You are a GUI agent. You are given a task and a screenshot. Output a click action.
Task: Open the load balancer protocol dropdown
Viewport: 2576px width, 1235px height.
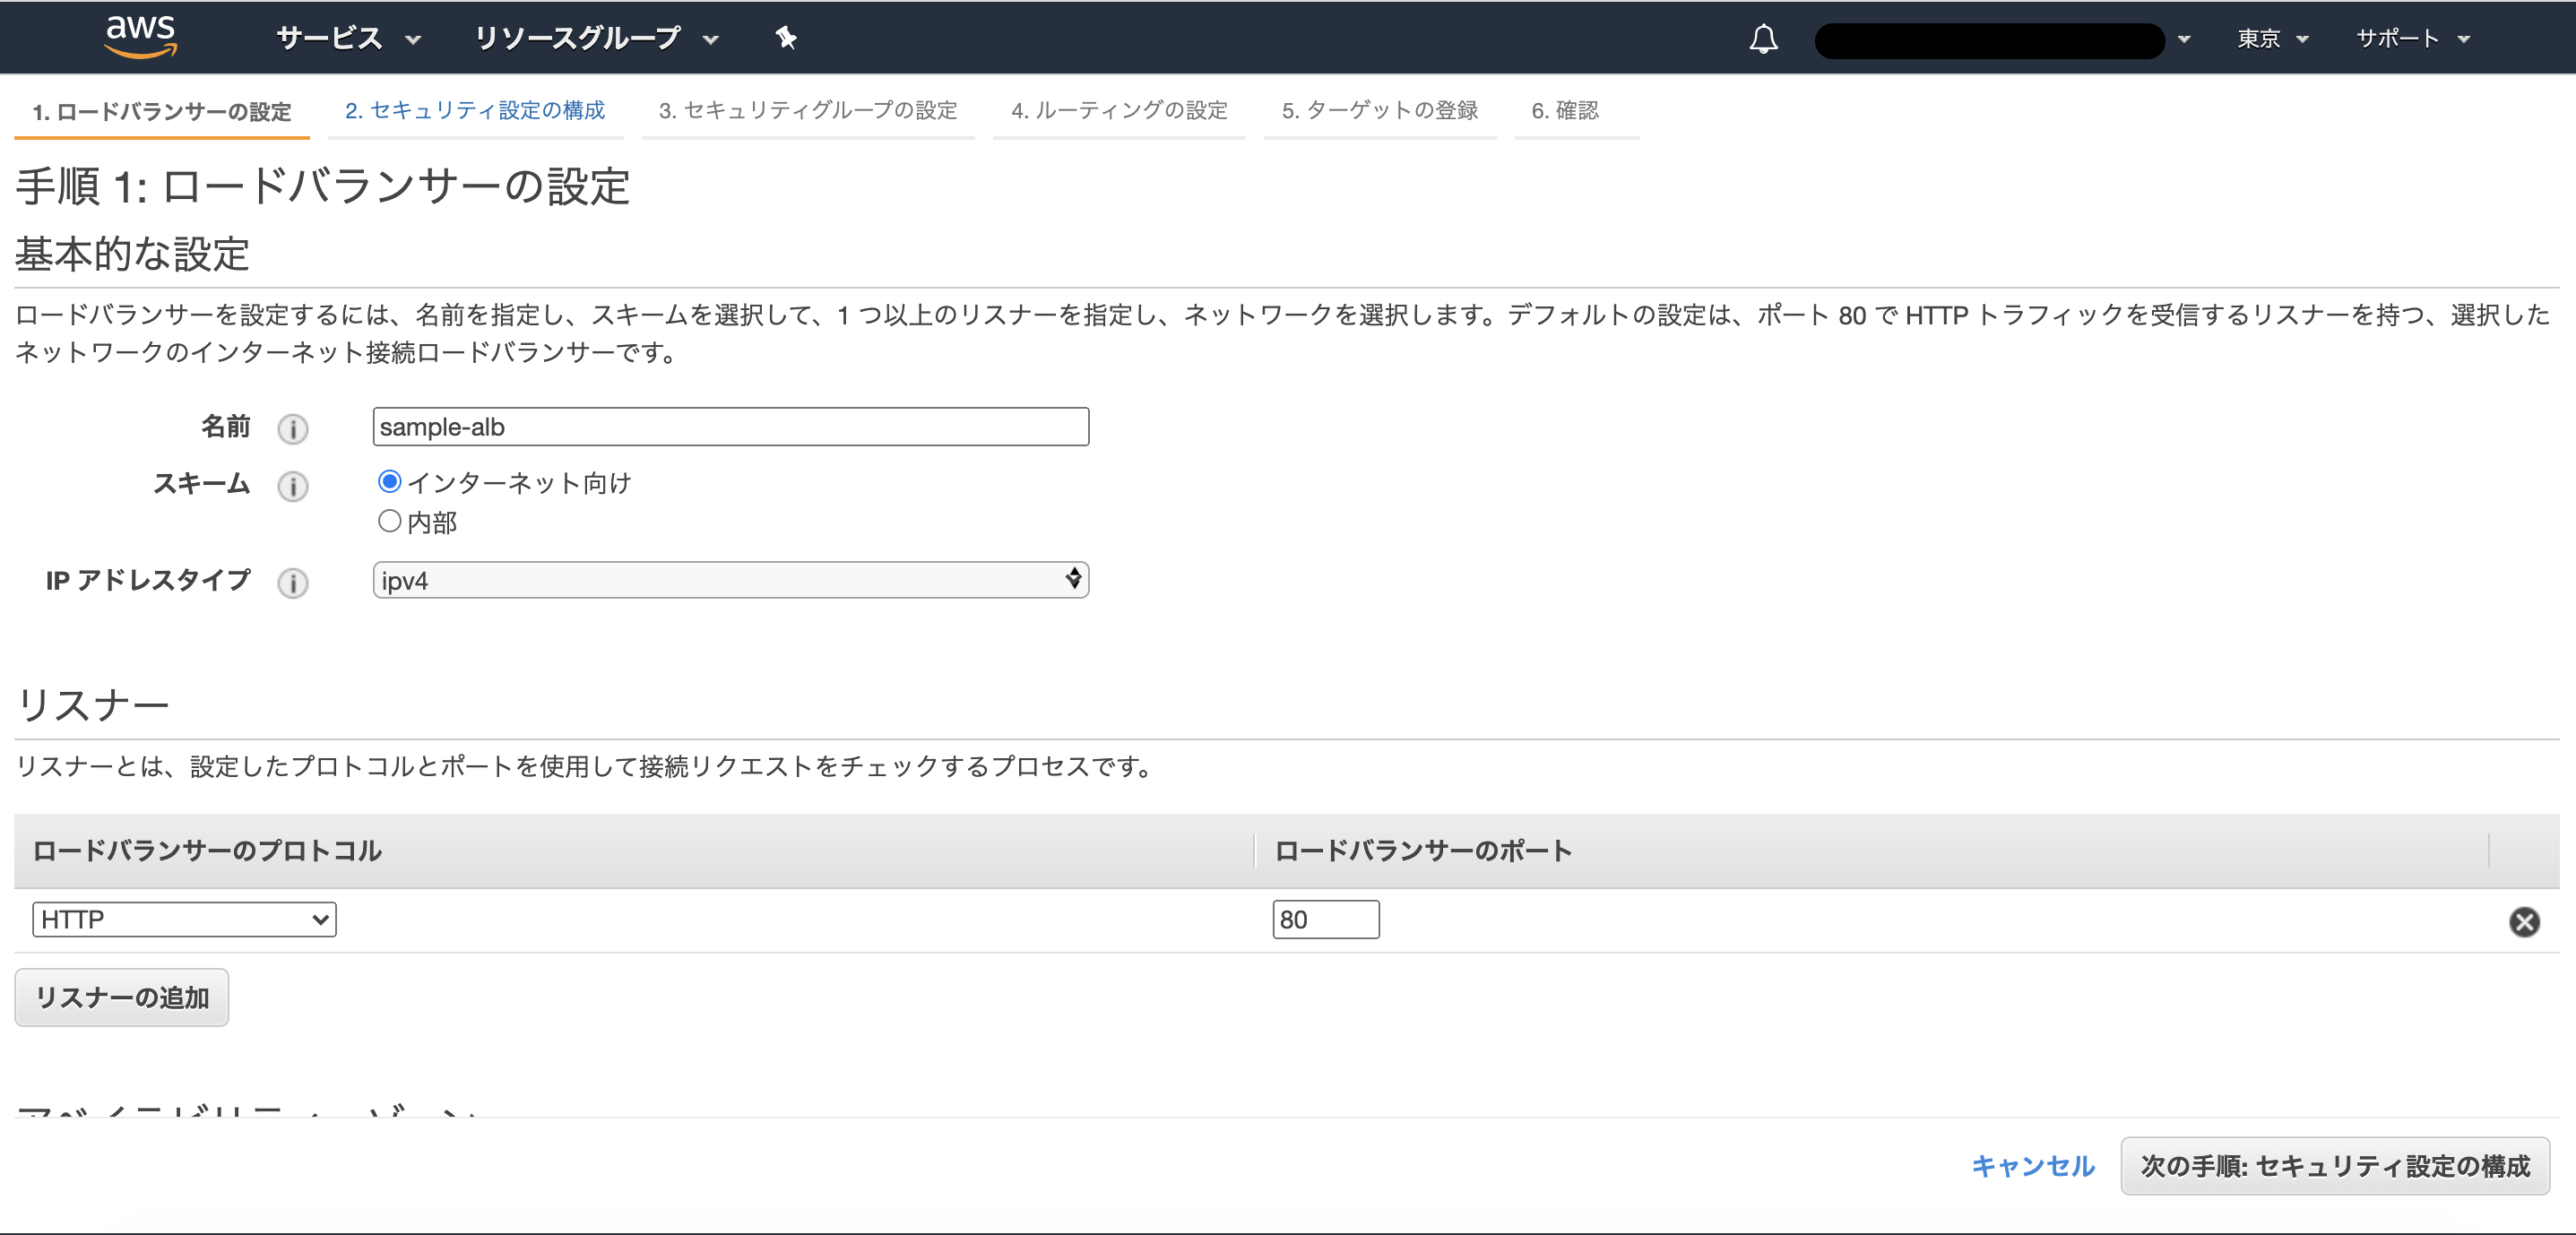(184, 919)
